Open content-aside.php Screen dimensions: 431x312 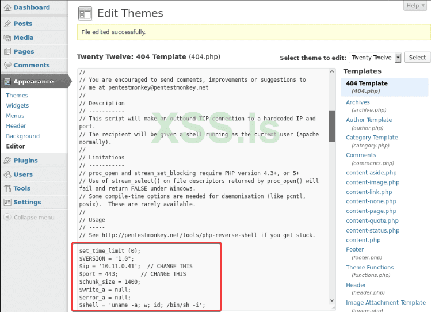click(371, 173)
